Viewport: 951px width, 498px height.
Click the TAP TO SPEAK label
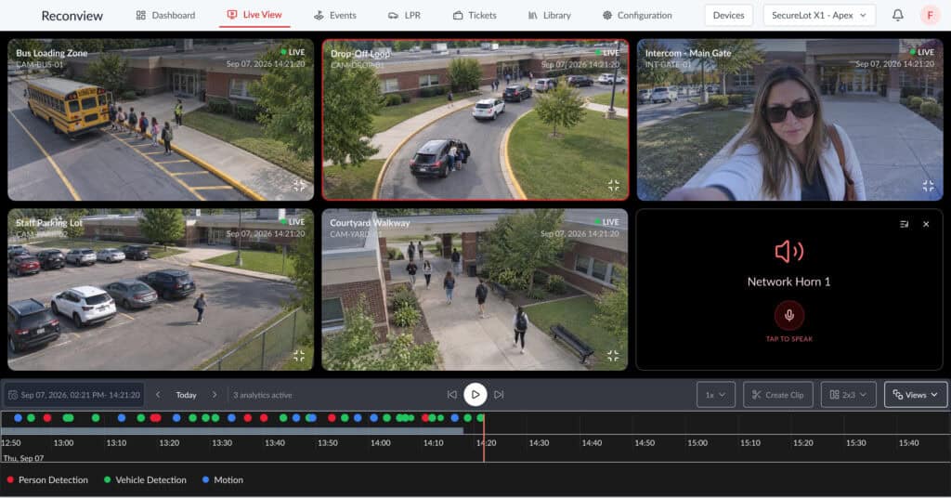pyautogui.click(x=789, y=339)
